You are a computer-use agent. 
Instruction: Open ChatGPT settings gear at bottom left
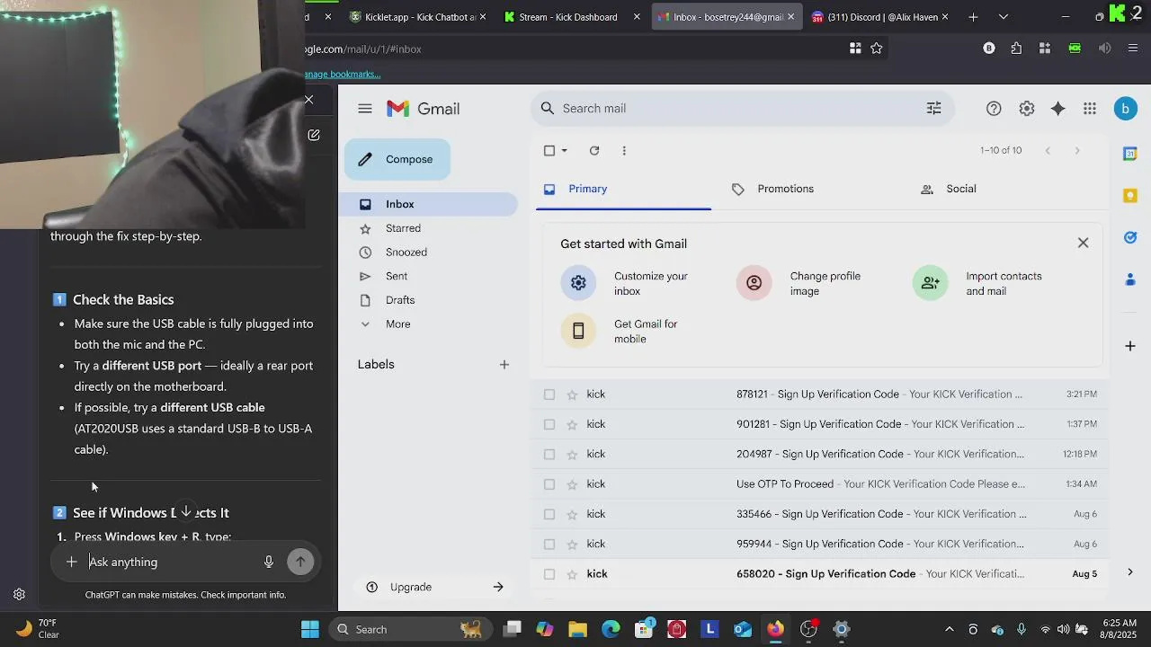(x=19, y=594)
